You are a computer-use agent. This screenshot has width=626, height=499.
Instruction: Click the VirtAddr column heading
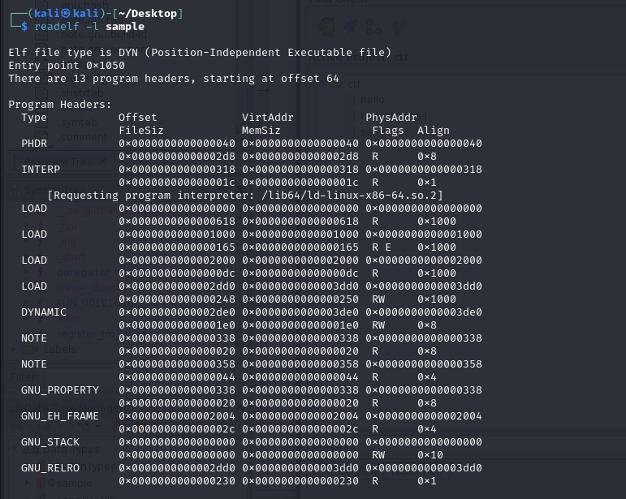pos(268,118)
